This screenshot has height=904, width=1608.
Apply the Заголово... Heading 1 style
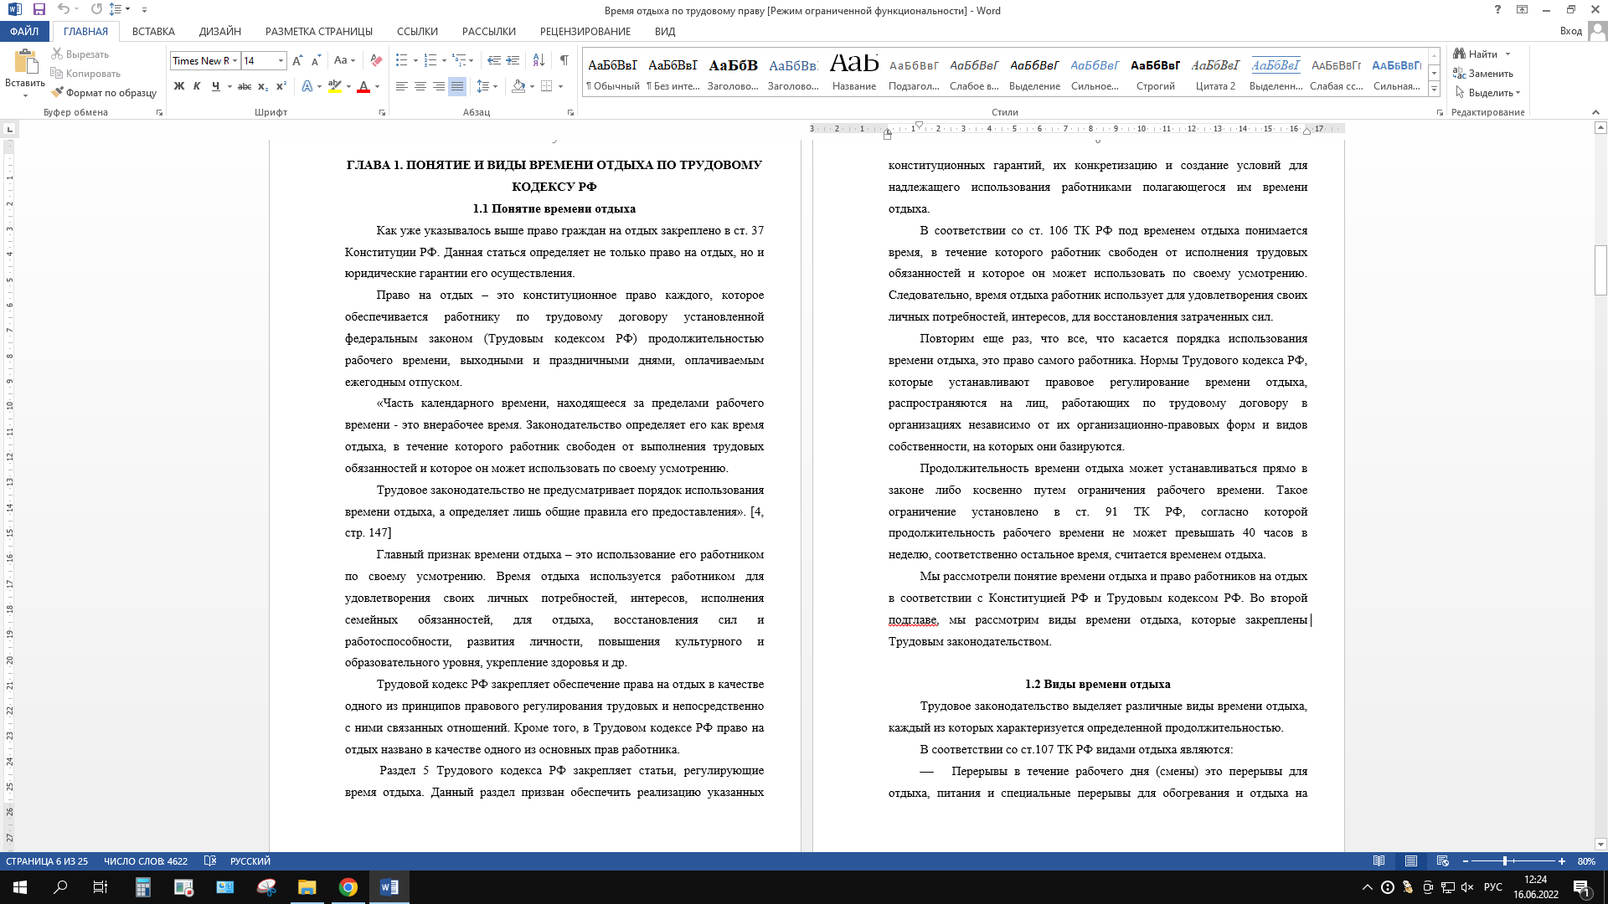coord(733,72)
